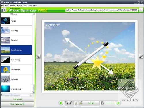The height and width of the screenshot is (108, 144).
Task: Maximize the Ashampoo Photo Optimizer window
Action: 139,3
